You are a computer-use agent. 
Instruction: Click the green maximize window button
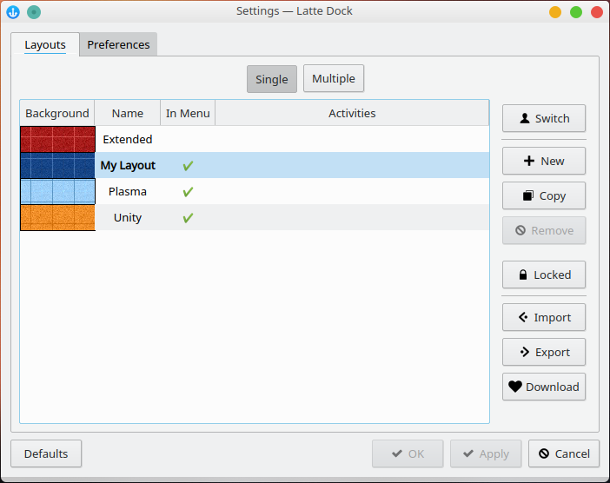576,12
